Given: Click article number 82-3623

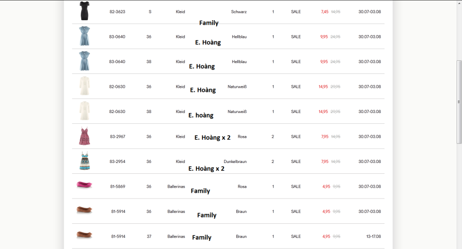Looking at the screenshot, I should coord(117,12).
